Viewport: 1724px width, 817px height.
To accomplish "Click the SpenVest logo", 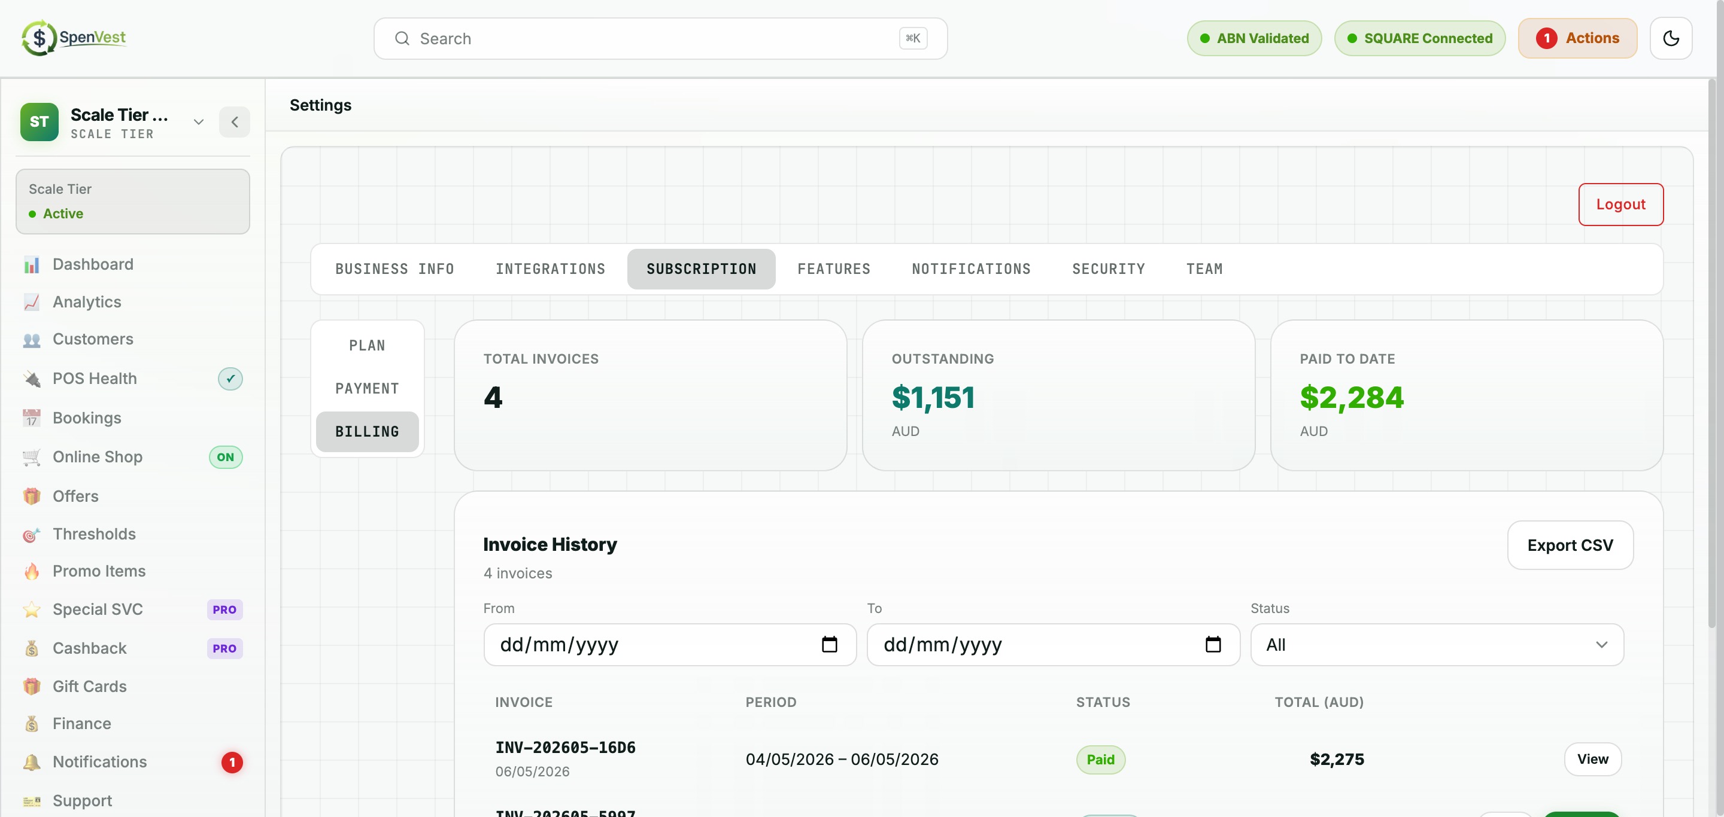I will click(74, 38).
